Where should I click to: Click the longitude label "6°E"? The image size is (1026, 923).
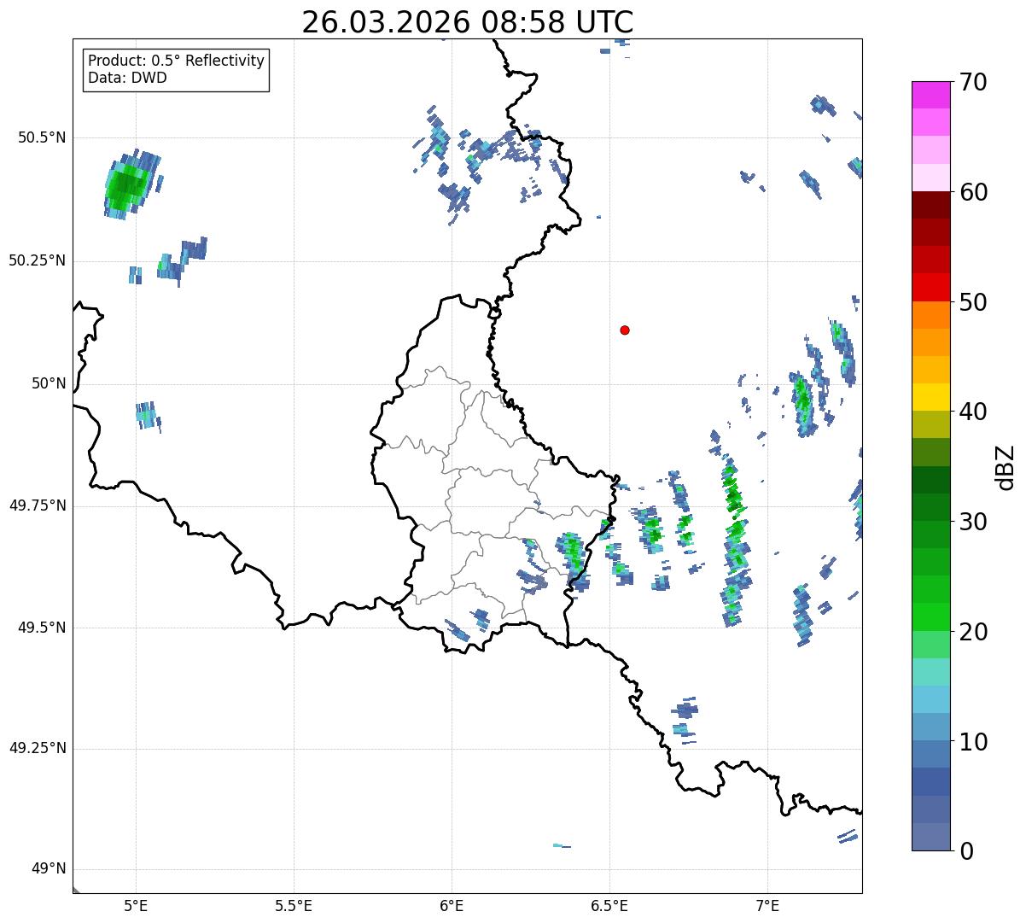pyautogui.click(x=452, y=905)
